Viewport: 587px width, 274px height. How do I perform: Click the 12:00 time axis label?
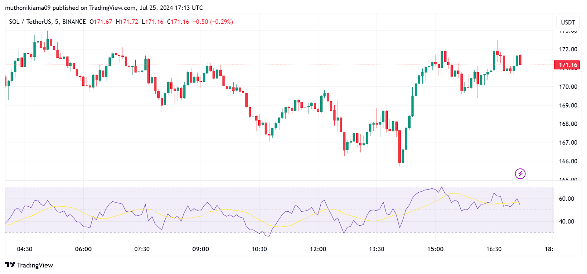pos(318,249)
